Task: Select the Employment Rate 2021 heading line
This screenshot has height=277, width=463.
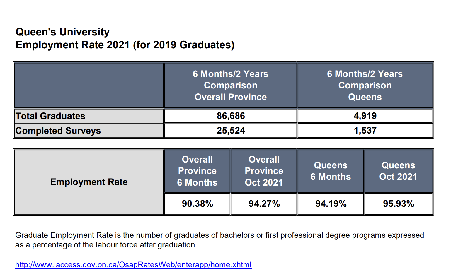Action: [x=125, y=45]
